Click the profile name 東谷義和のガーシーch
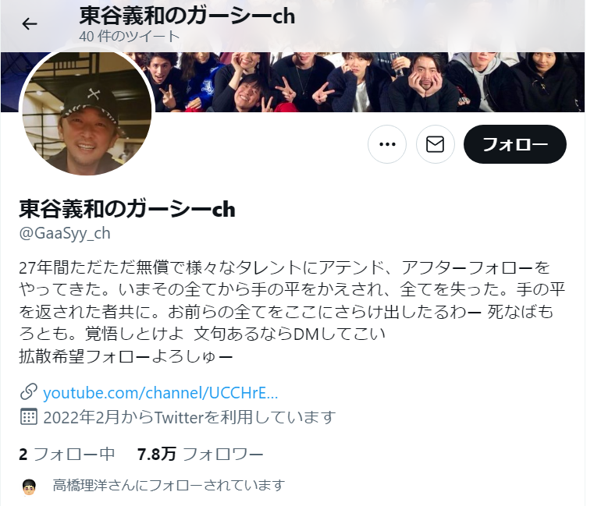 (127, 209)
